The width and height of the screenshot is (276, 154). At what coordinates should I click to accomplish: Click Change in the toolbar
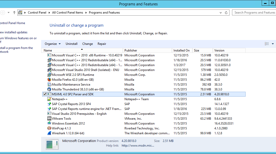coord(87,44)
